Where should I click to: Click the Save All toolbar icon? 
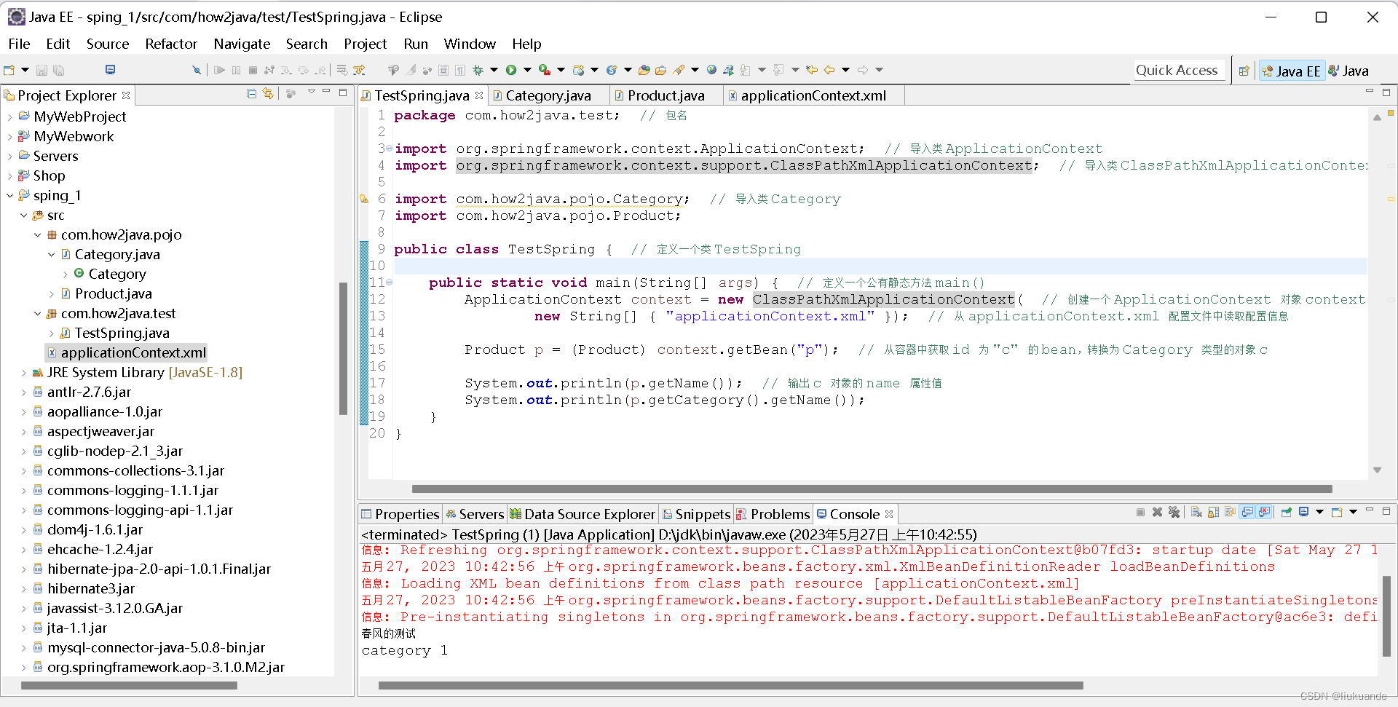coord(59,70)
